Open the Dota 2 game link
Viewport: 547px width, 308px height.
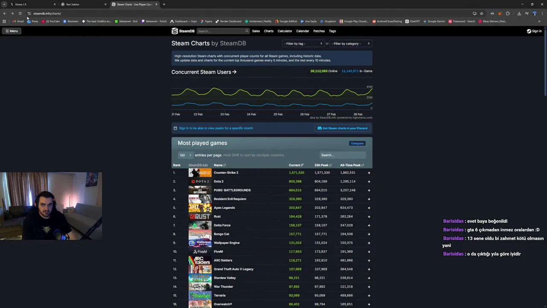218,181
